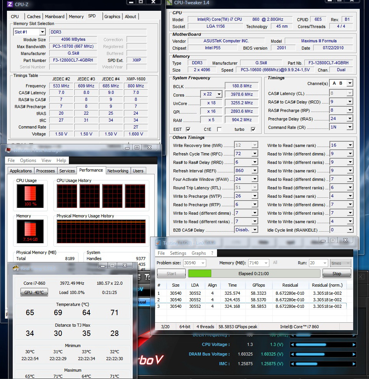
Task: Open the Precharge Delay (tRAS) dropdown
Action: point(350,119)
